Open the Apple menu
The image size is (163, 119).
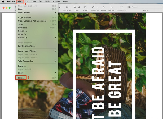[3, 1]
